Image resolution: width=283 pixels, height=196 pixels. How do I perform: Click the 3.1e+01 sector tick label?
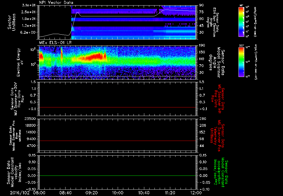click(28, 5)
